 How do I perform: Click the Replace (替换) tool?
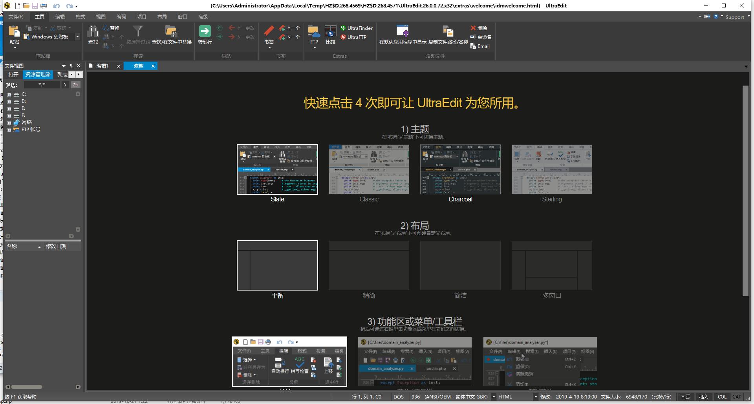click(111, 28)
